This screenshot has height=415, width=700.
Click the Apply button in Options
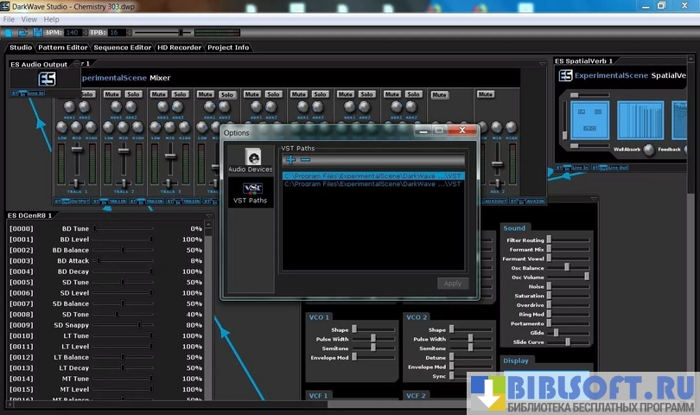[453, 284]
